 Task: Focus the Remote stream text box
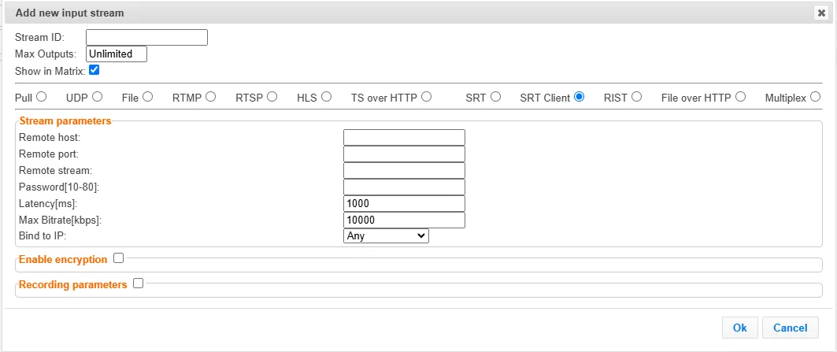(x=404, y=170)
